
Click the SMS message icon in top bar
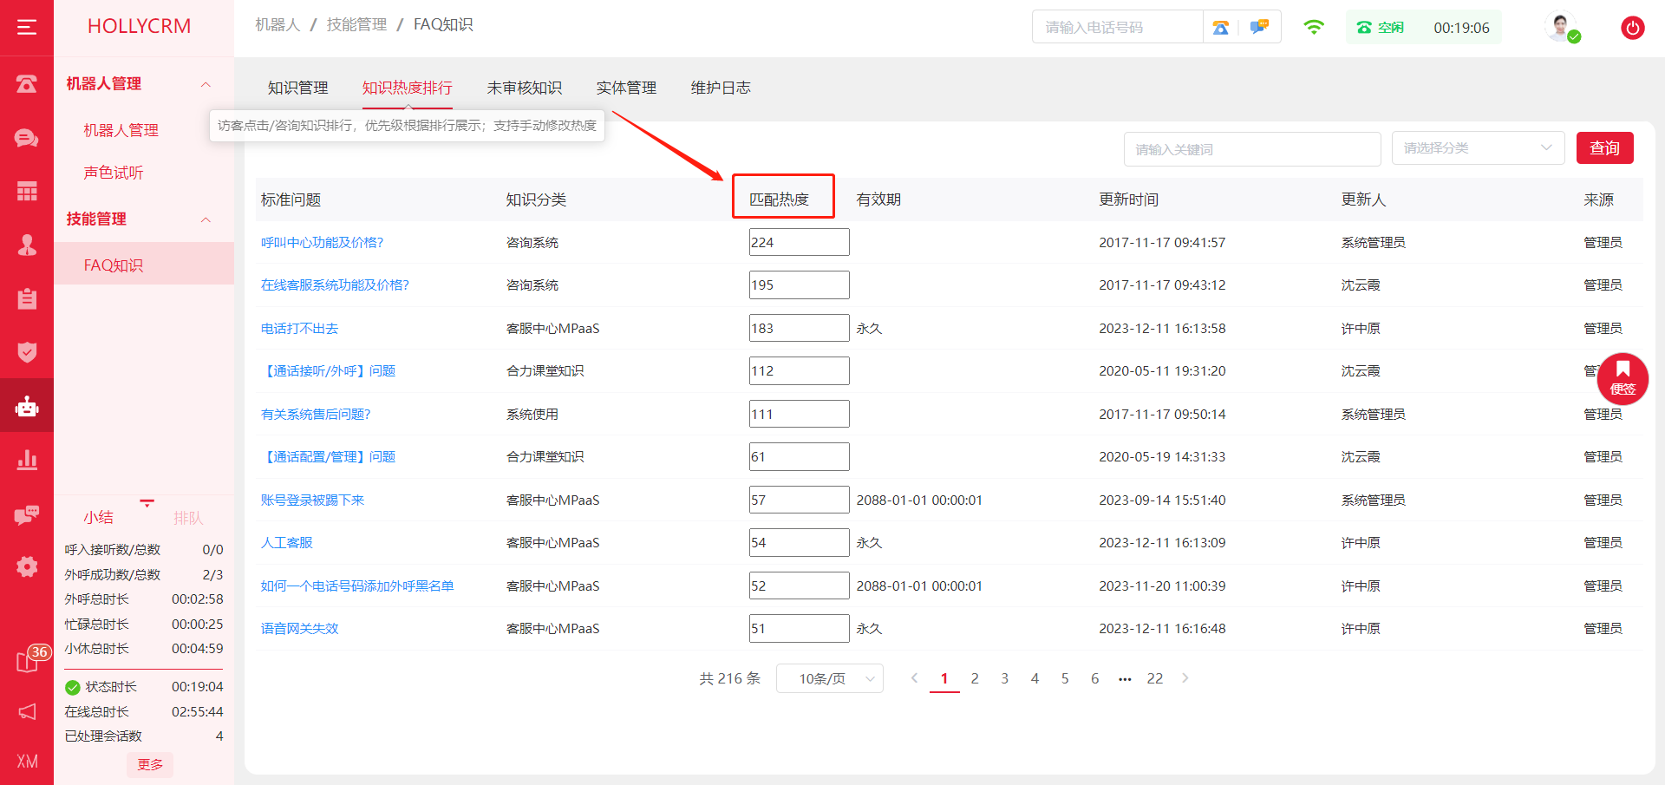click(1259, 27)
